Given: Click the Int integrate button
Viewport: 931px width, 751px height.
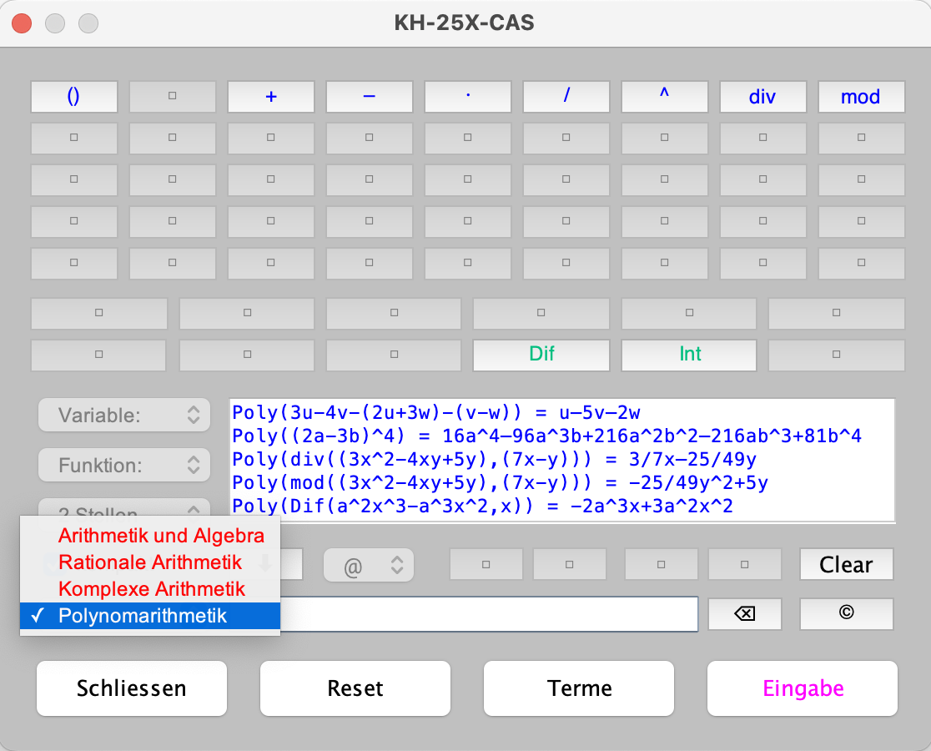Looking at the screenshot, I should click(690, 355).
